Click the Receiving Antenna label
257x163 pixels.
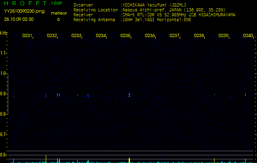94,20
